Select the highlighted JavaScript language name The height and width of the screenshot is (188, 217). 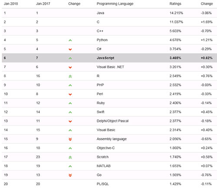(105, 58)
